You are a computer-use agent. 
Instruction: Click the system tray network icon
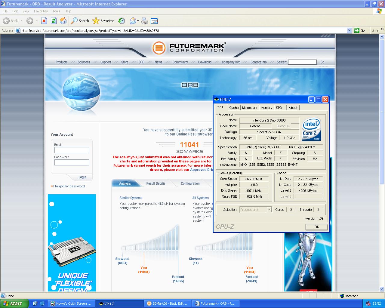pos(368,303)
